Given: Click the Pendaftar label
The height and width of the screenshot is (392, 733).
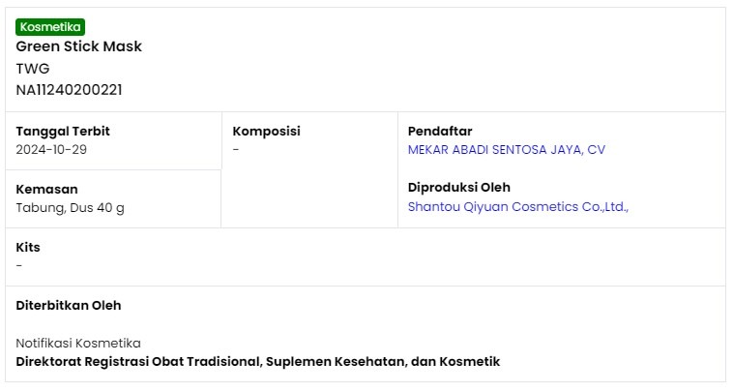Looking at the screenshot, I should pos(440,131).
